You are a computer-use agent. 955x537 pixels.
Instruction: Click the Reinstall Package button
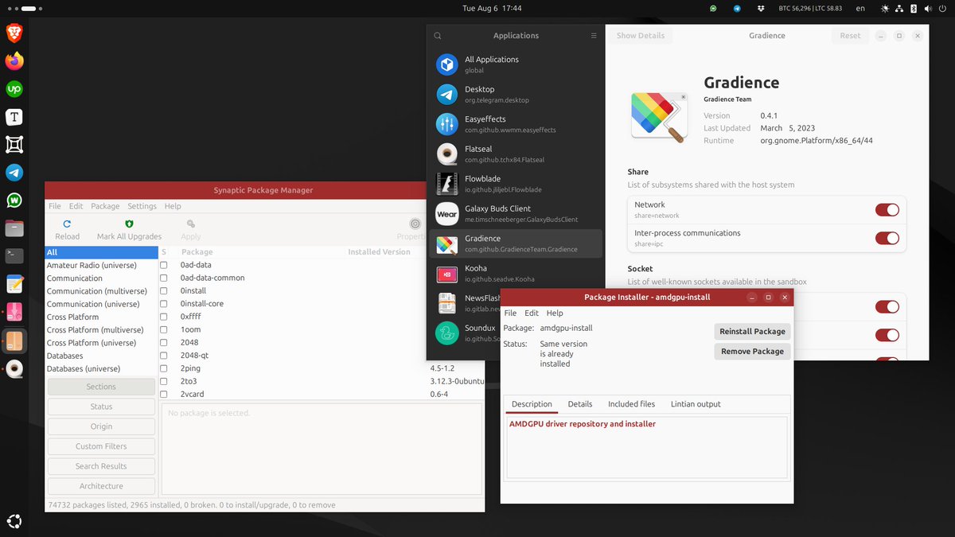pyautogui.click(x=753, y=332)
